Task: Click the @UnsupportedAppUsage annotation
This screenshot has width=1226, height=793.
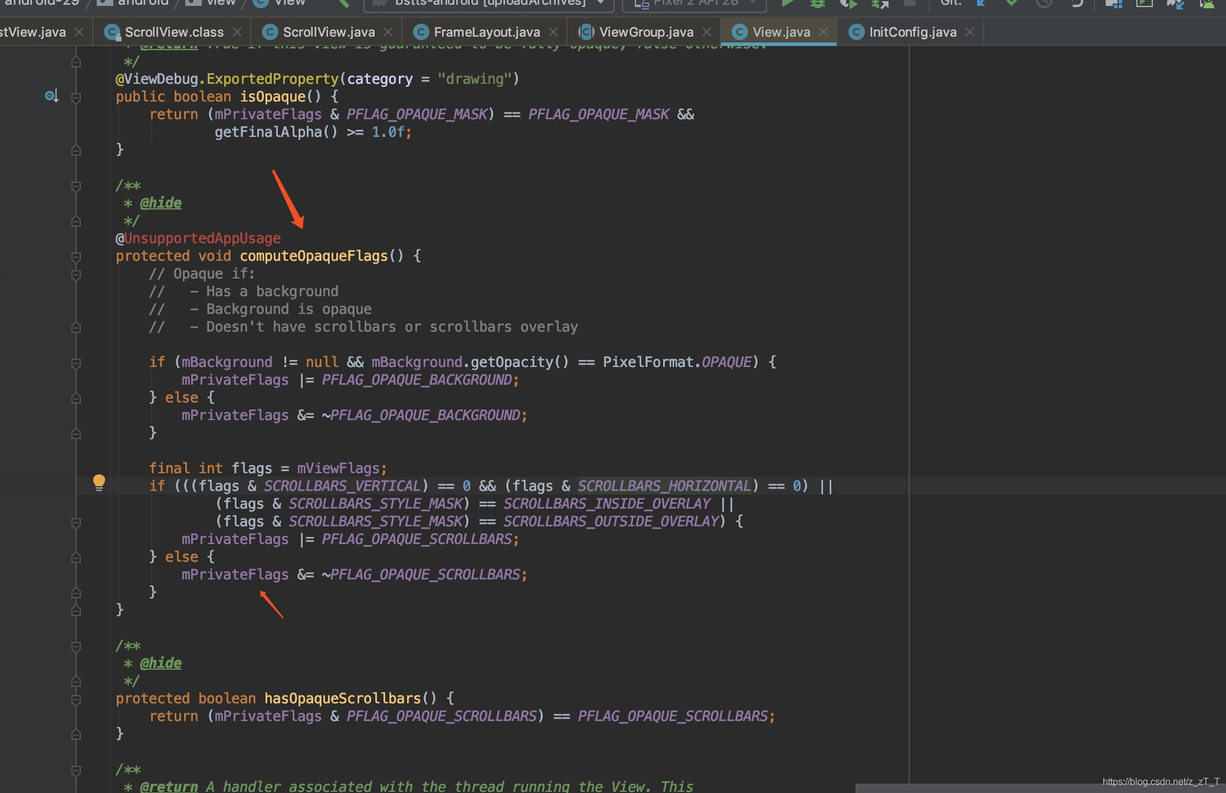Action: 198,238
